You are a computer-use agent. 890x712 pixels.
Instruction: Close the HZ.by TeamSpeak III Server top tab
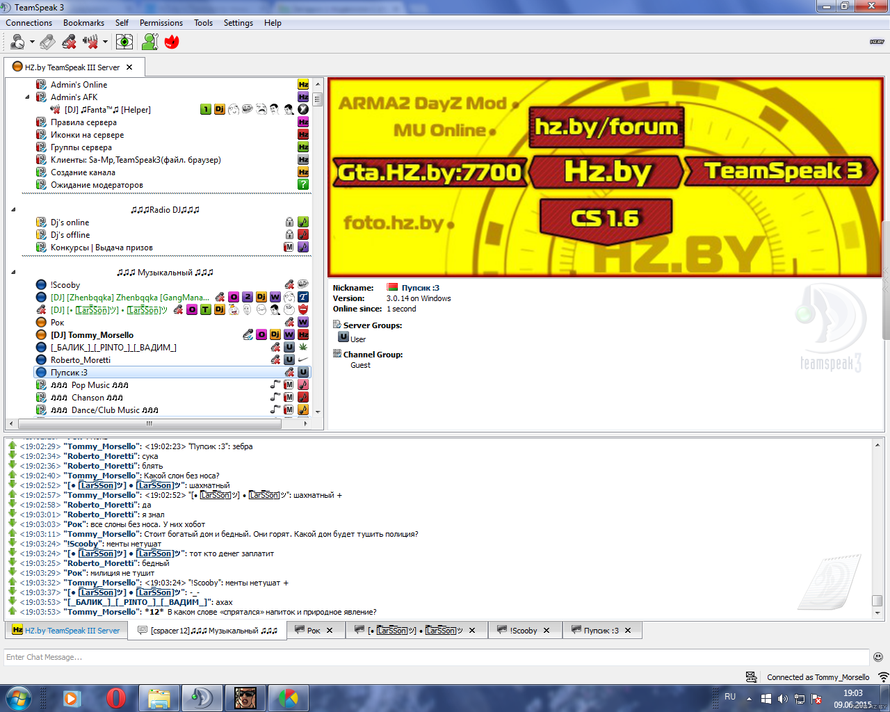pyautogui.click(x=129, y=67)
